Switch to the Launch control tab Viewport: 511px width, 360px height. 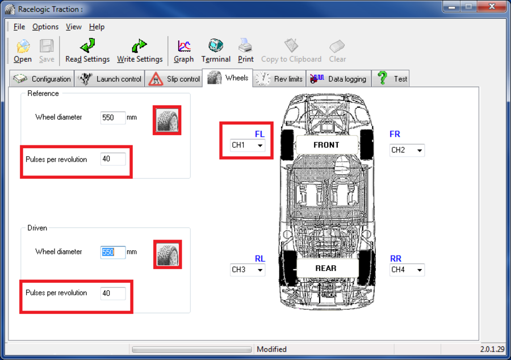point(110,79)
